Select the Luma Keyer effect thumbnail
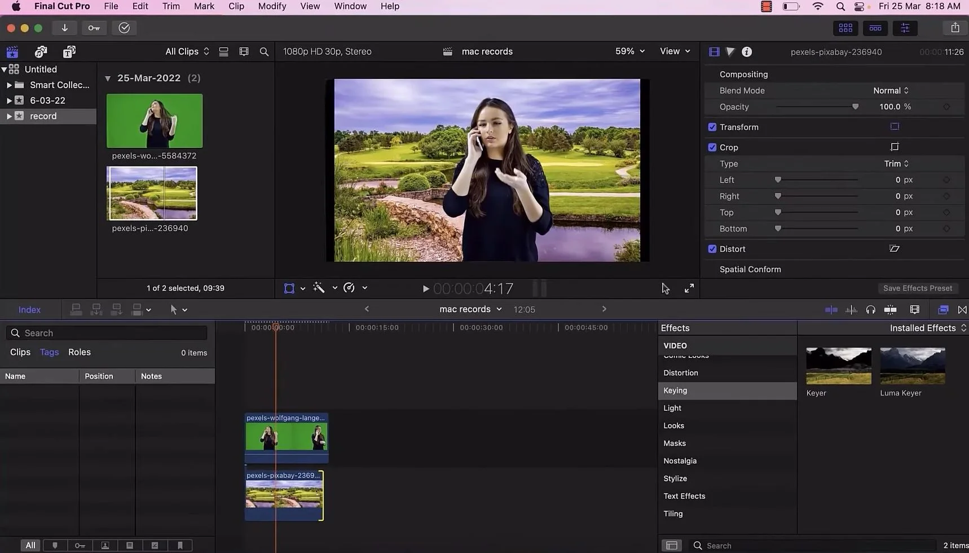Image resolution: width=969 pixels, height=553 pixels. click(912, 366)
